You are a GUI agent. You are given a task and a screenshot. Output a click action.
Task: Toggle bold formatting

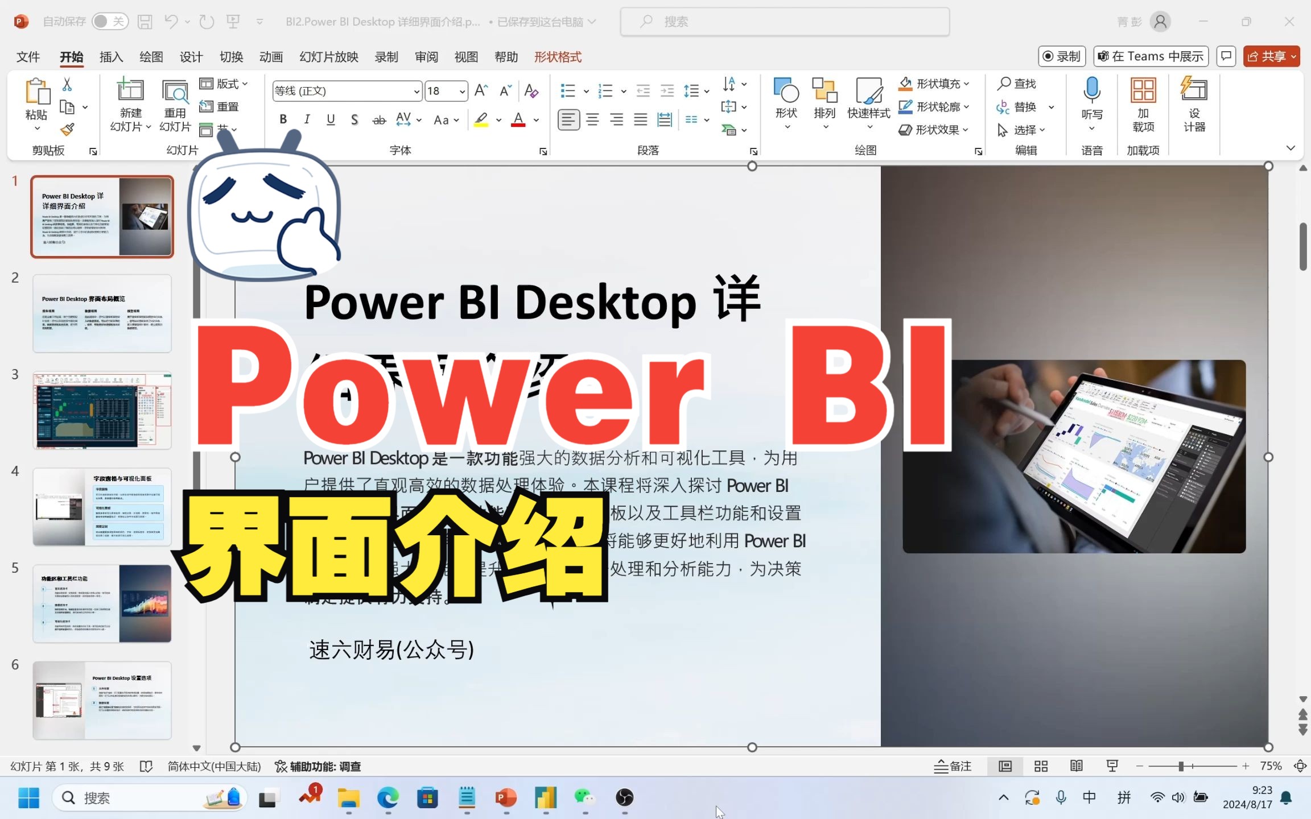(283, 120)
